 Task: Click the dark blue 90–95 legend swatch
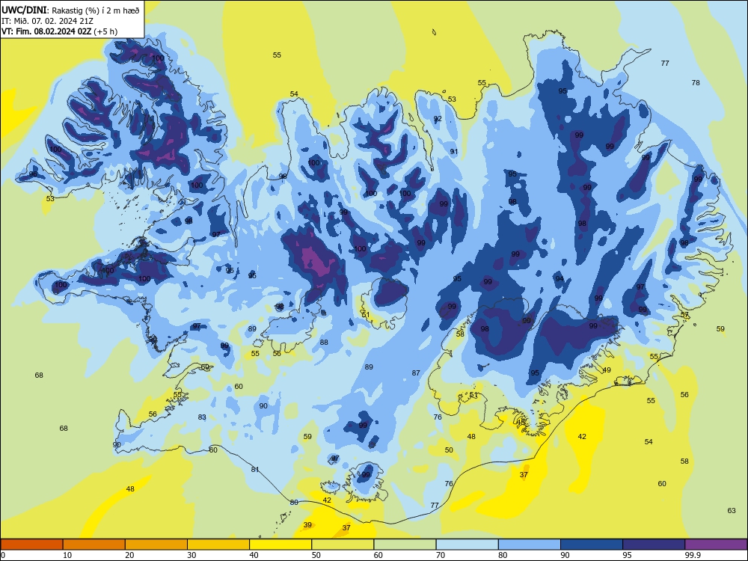coord(592,545)
